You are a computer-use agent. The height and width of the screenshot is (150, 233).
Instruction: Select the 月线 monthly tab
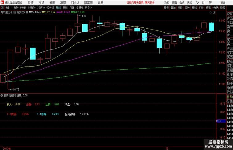pos(72,8)
